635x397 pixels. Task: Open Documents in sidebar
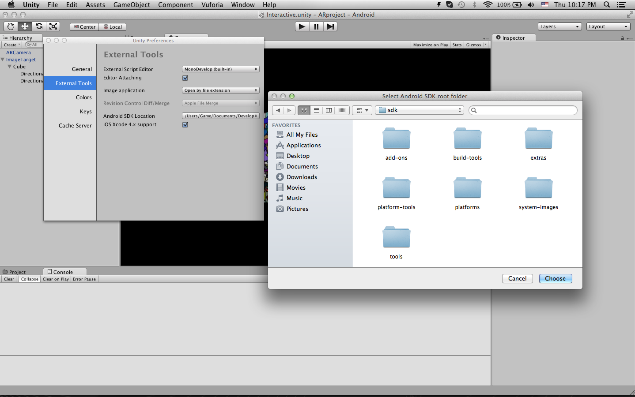(302, 166)
